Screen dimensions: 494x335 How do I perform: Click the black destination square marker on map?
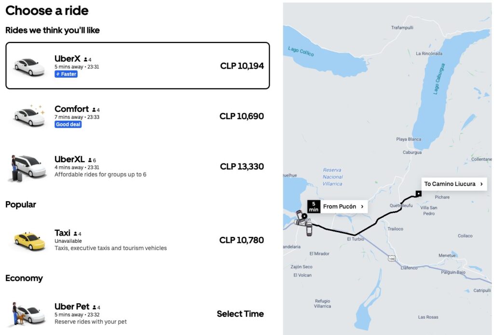click(418, 194)
